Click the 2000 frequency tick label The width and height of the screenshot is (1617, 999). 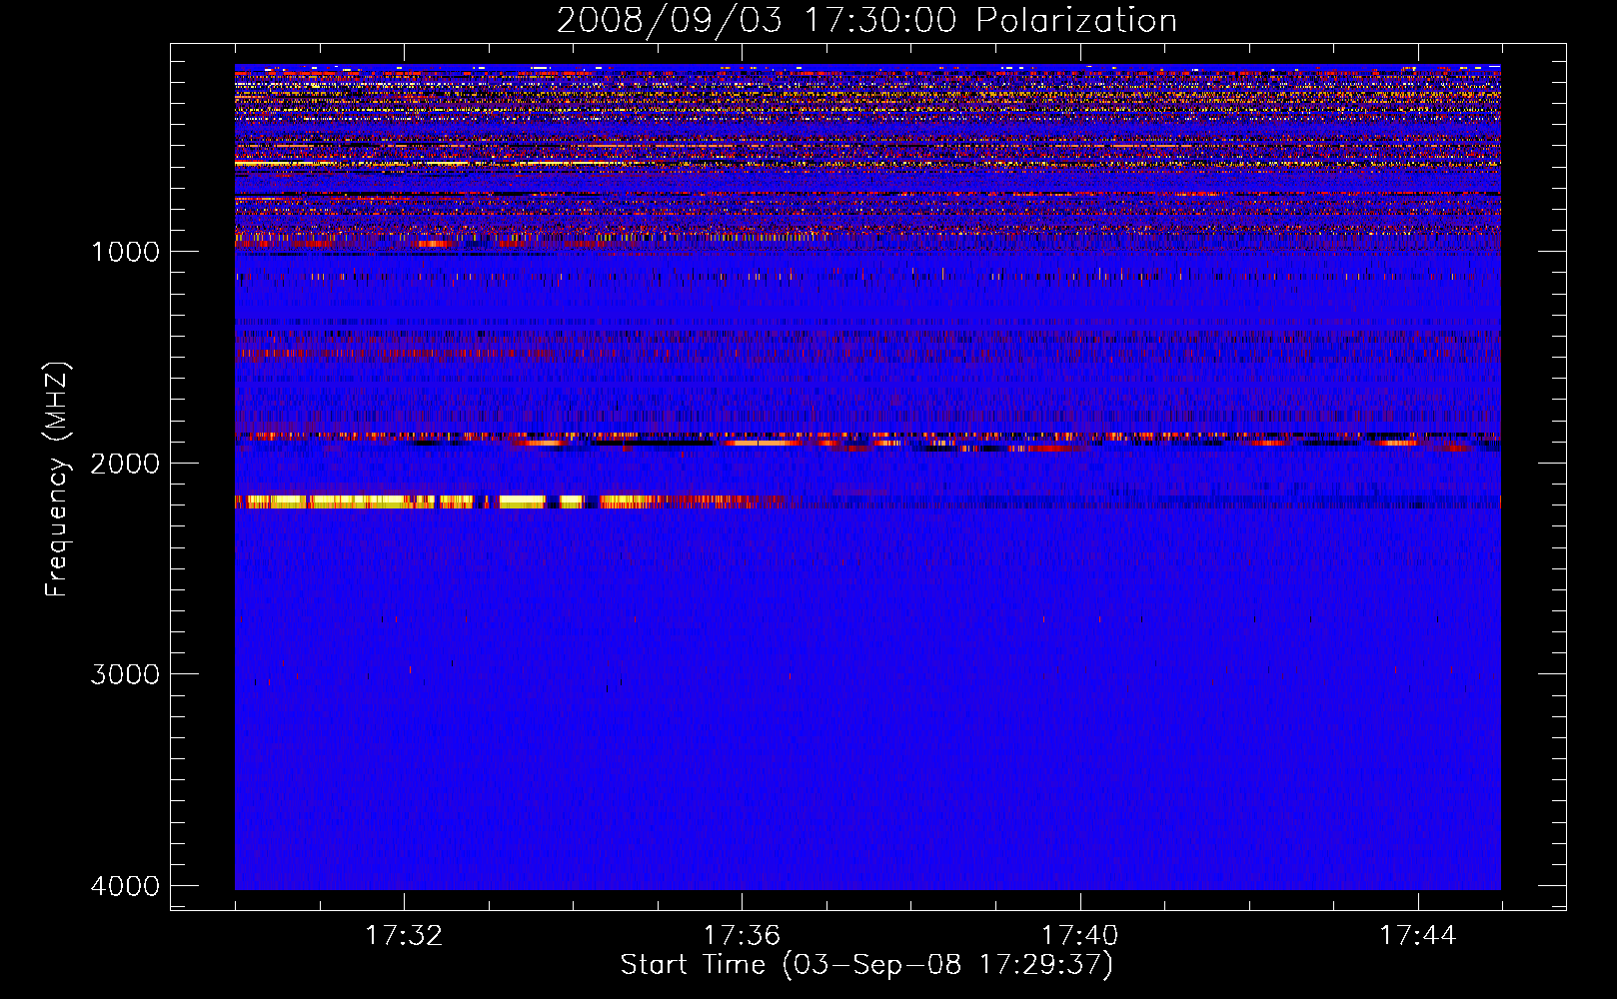pos(125,463)
